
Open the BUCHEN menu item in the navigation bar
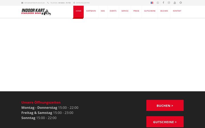tap(164, 11)
